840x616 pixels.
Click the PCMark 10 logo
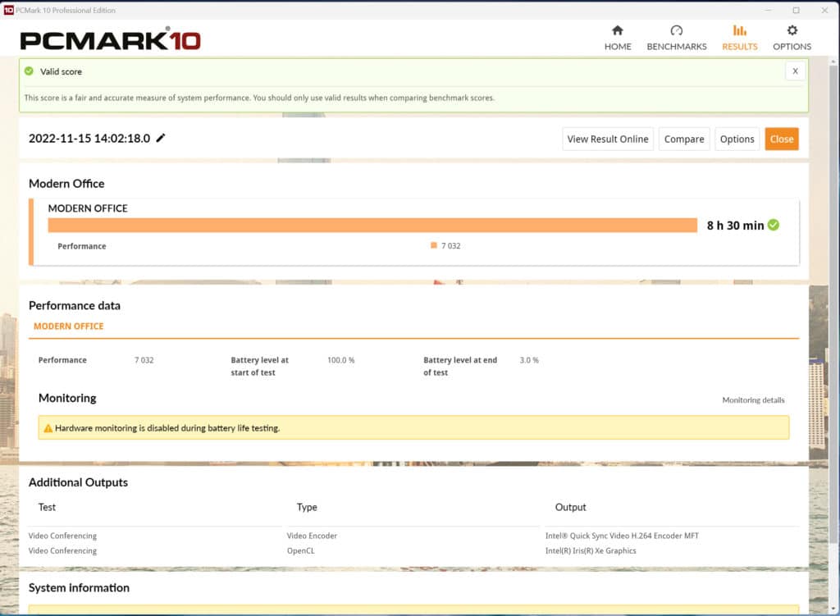tap(111, 39)
